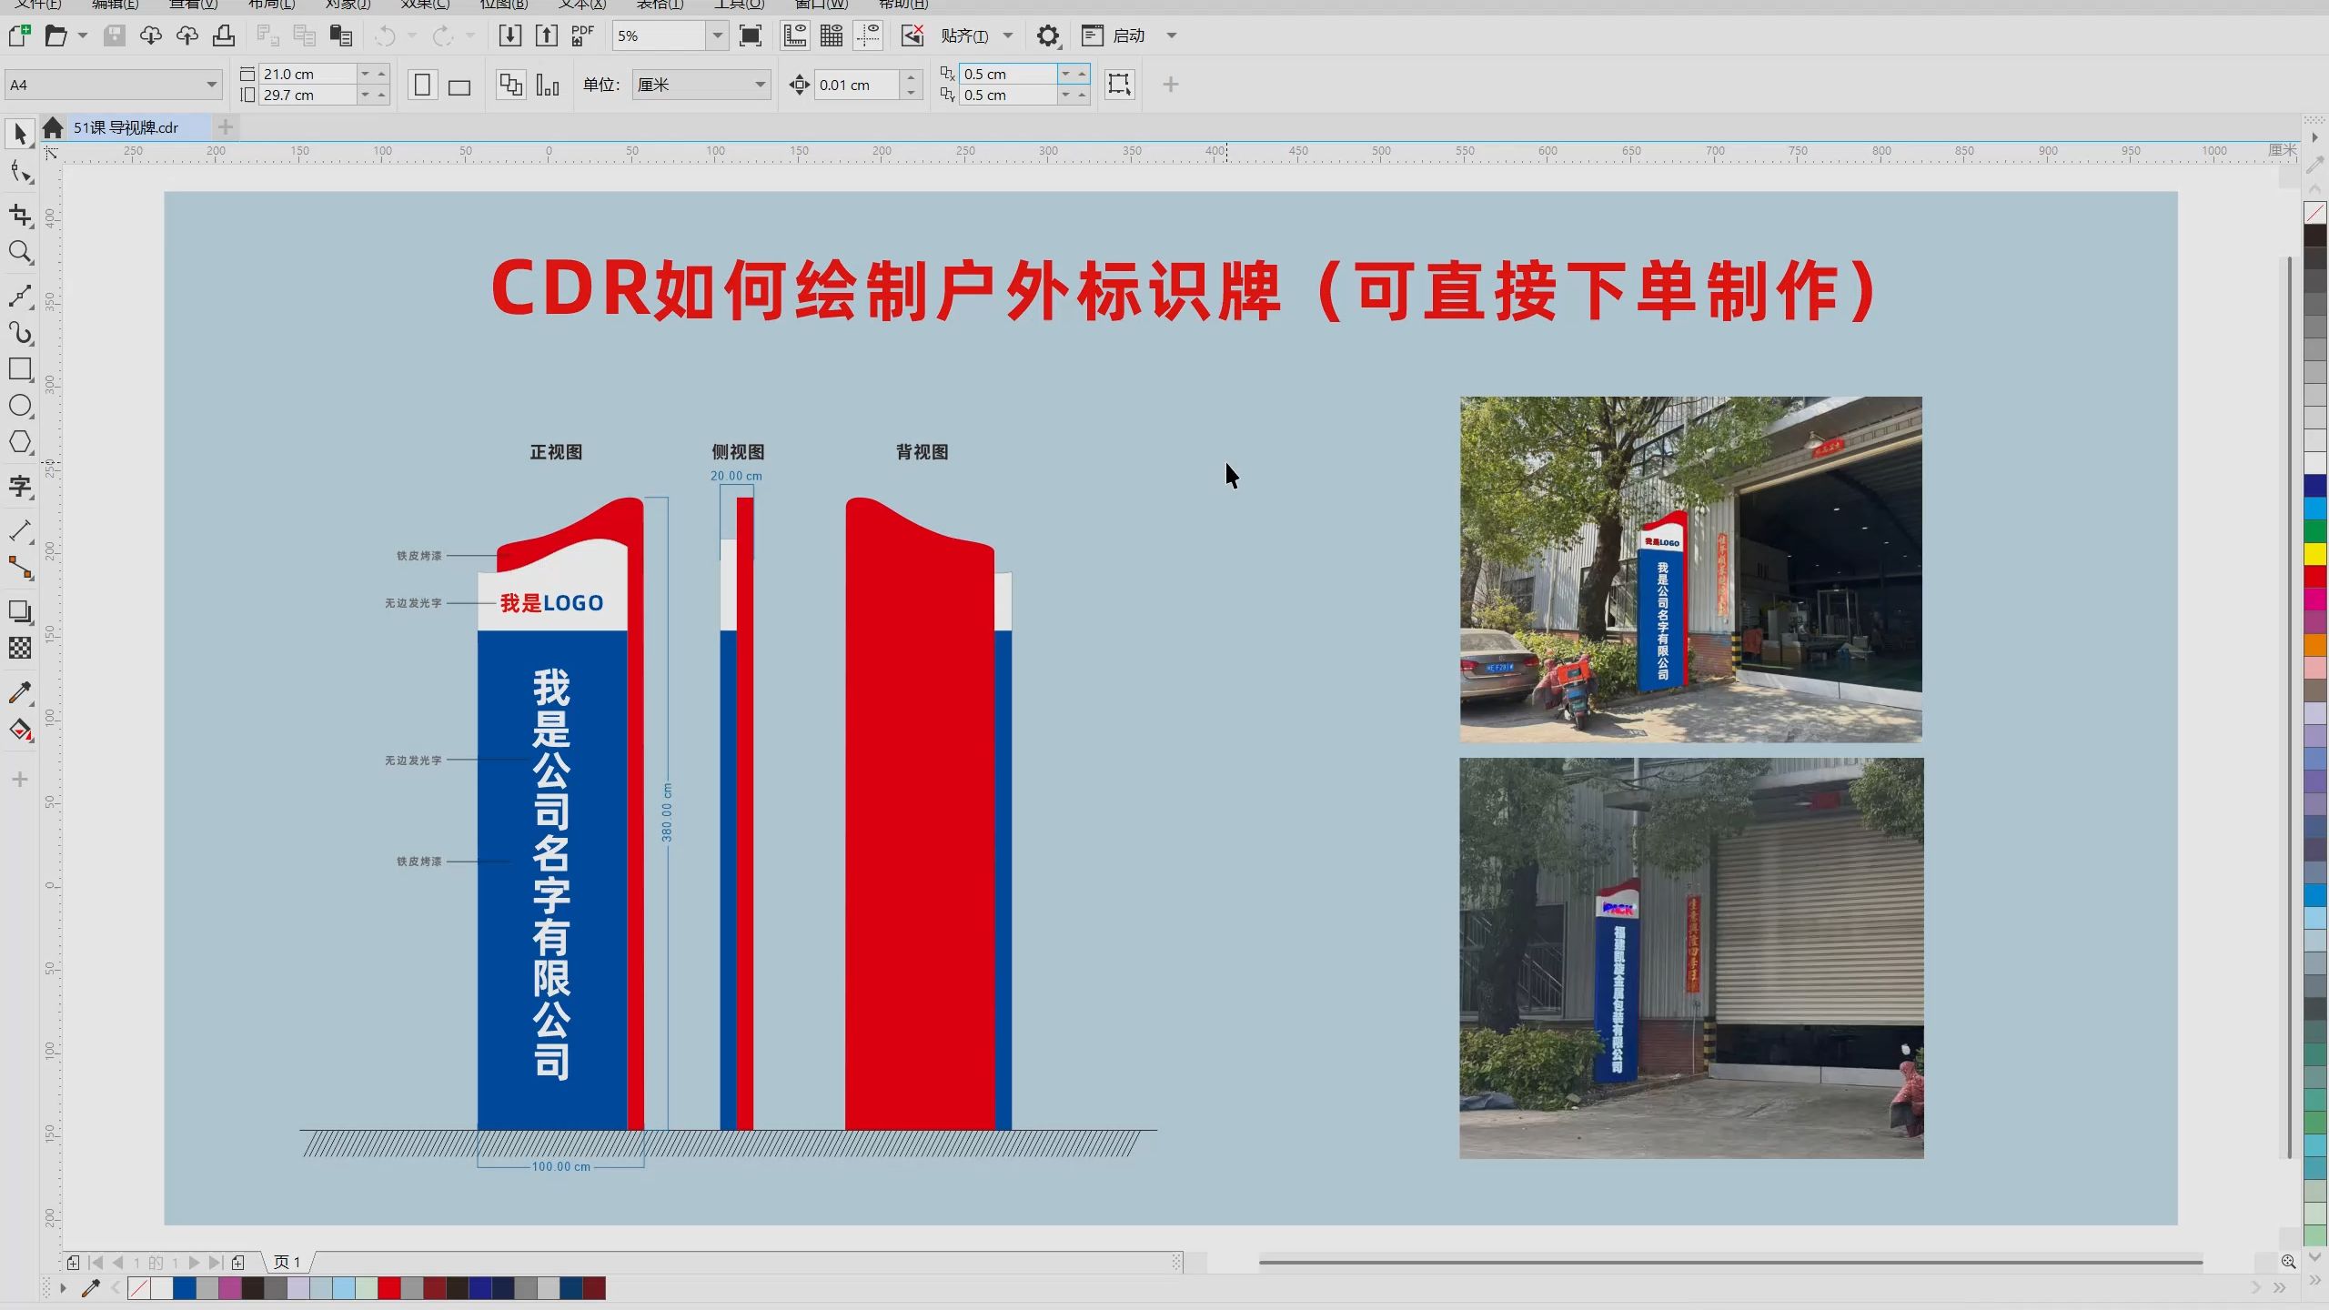Image resolution: width=2329 pixels, height=1310 pixels.
Task: Pick the blue swatch in document palette
Action: click(185, 1288)
